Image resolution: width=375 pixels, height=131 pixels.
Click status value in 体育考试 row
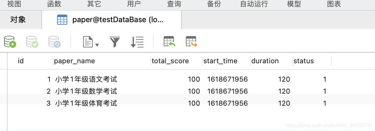tap(325, 103)
